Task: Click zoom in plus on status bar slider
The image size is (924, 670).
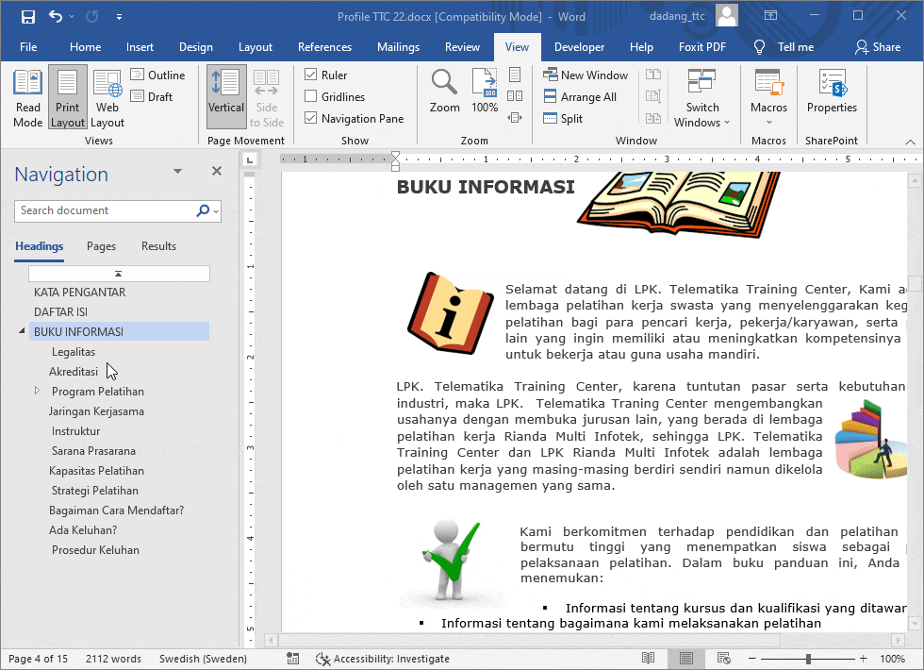Action: coord(865,659)
